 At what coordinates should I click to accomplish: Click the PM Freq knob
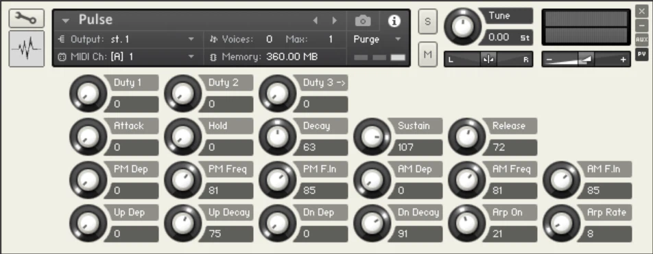[x=183, y=180]
